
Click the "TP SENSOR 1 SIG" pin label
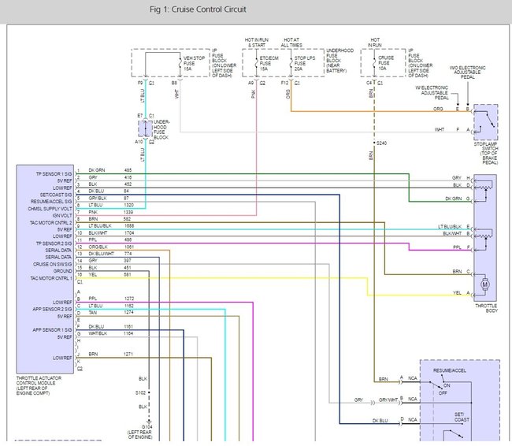point(54,174)
